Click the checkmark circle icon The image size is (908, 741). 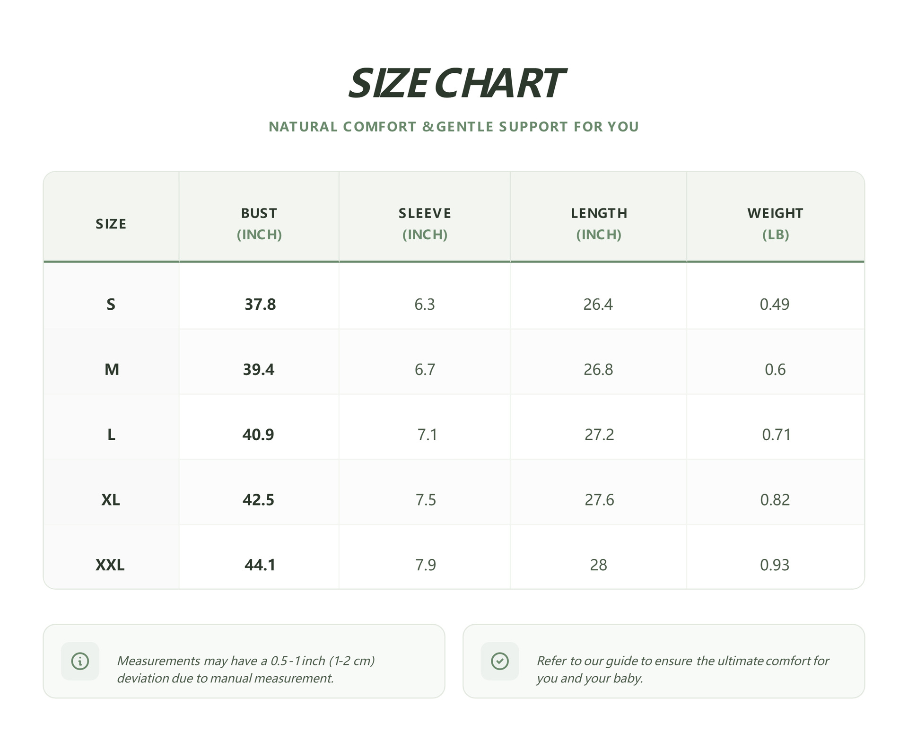pyautogui.click(x=499, y=661)
